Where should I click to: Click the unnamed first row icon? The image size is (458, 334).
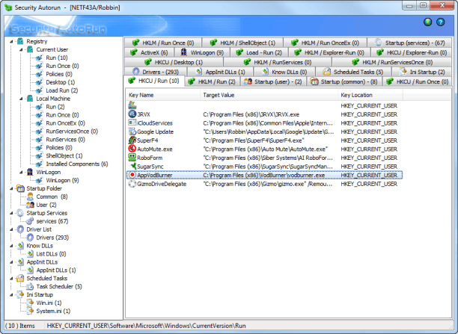coord(132,105)
